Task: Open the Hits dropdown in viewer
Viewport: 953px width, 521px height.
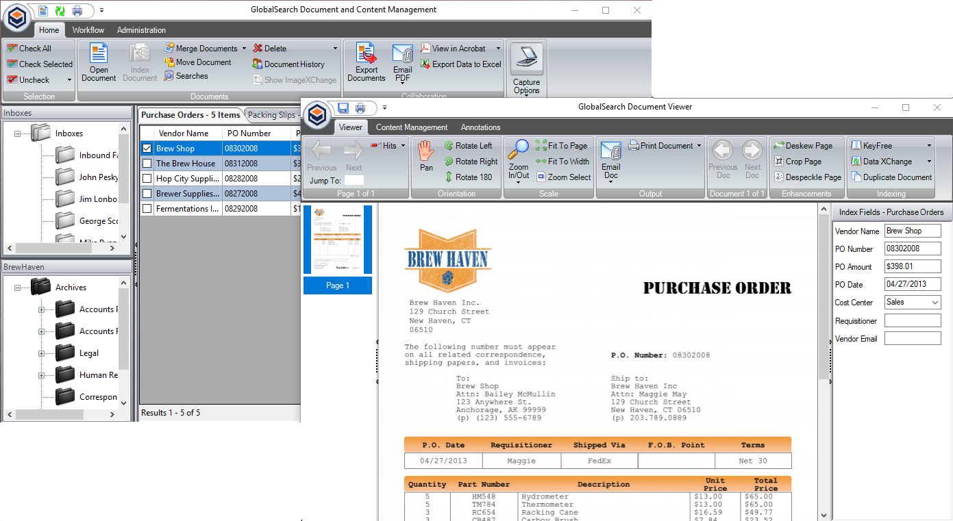Action: pyautogui.click(x=403, y=146)
